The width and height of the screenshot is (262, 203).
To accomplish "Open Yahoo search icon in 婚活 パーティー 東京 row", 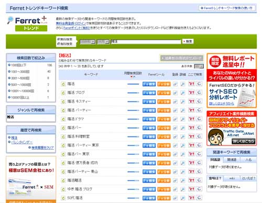I will tap(191, 145).
